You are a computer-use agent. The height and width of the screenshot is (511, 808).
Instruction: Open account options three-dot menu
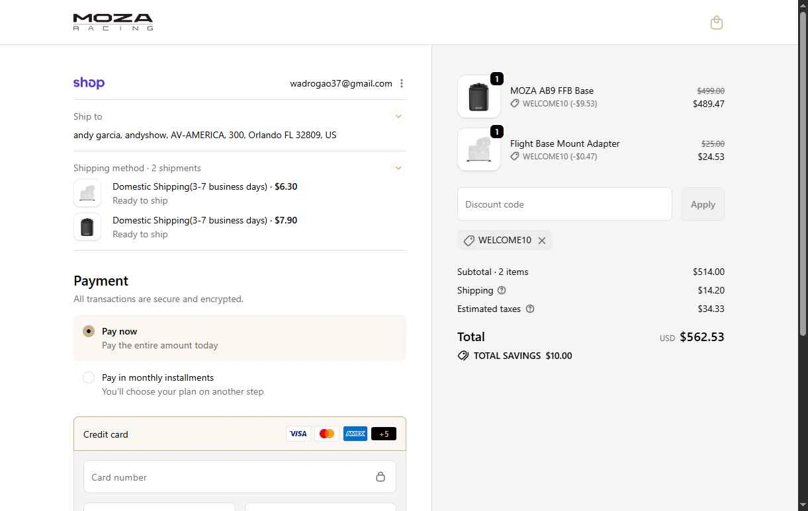(x=402, y=83)
